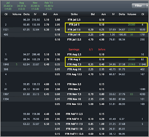Click the FTR Nov 5 call ask 3.00
Image resolution: width=149 pixels, height=137 pixels.
pyautogui.click(x=57, y=89)
